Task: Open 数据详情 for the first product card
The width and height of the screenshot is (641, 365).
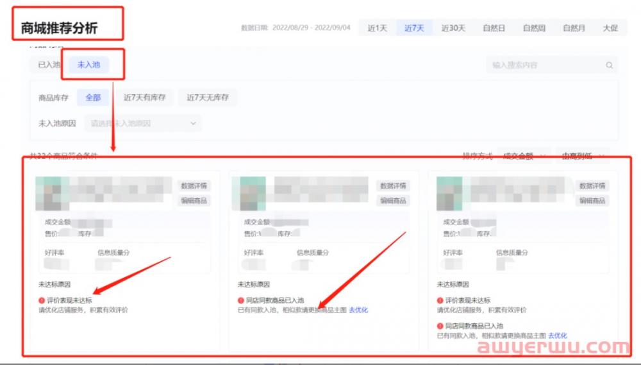Action: (194, 186)
